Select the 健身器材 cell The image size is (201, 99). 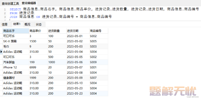[16, 78]
